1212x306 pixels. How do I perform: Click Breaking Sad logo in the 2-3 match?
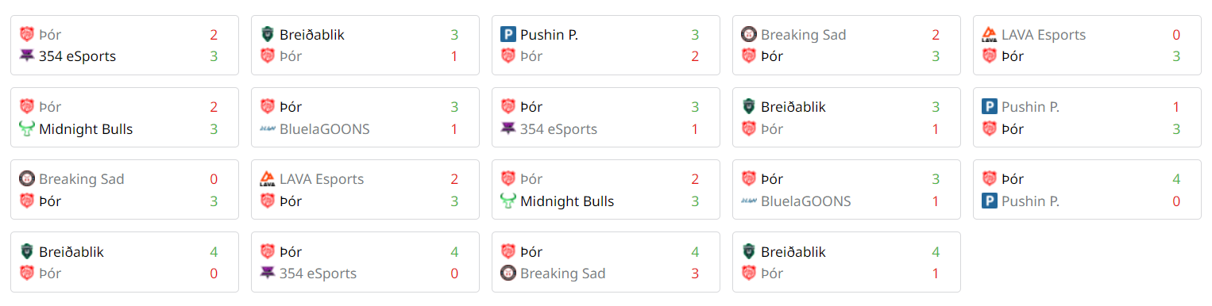coord(749,34)
